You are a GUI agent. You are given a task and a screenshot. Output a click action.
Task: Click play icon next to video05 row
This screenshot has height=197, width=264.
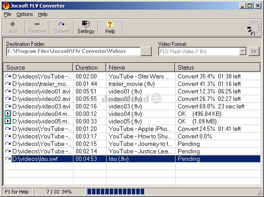point(8,121)
